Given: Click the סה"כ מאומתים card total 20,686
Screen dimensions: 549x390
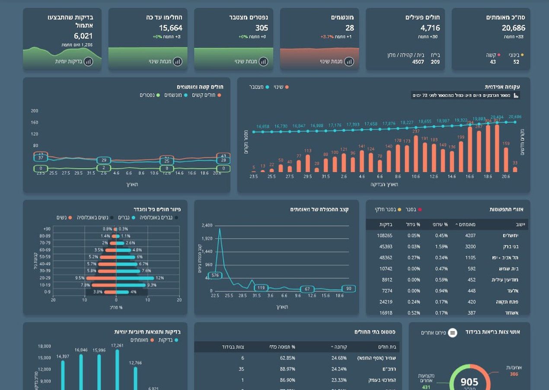Looking at the screenshot, I should (x=514, y=28).
